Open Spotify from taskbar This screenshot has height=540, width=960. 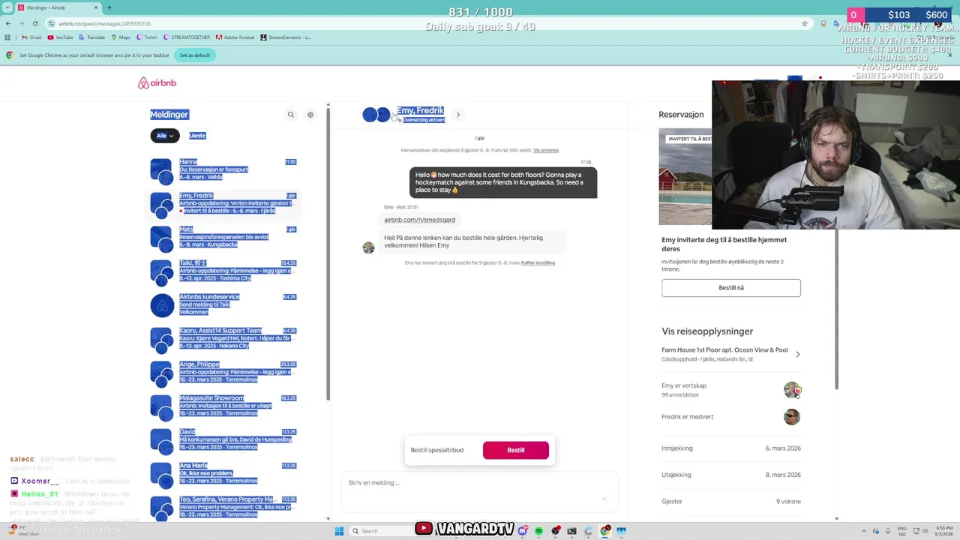[x=539, y=531]
